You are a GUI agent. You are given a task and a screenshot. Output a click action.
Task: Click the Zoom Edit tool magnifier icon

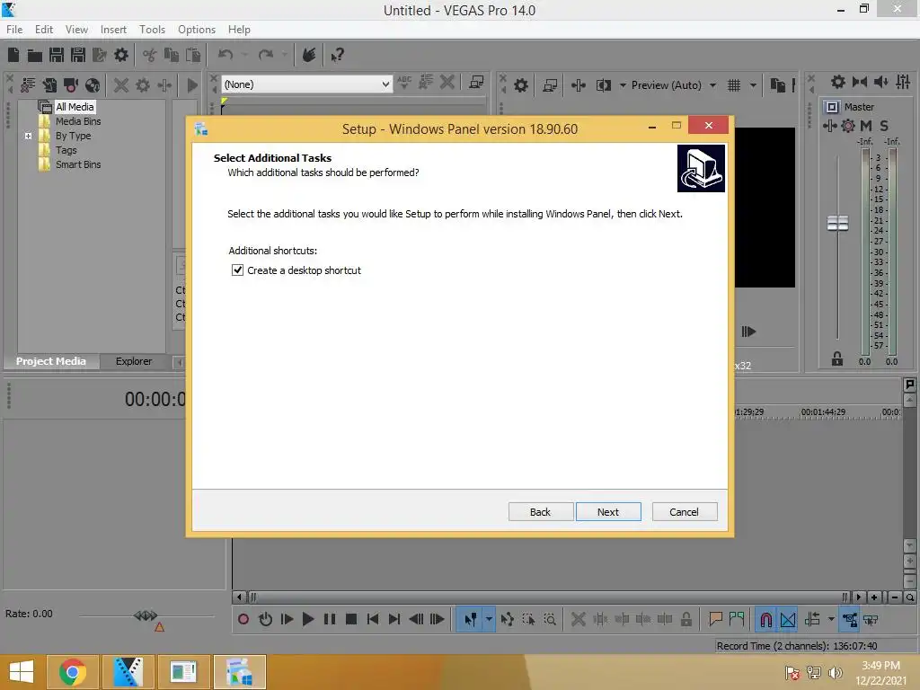(x=550, y=620)
